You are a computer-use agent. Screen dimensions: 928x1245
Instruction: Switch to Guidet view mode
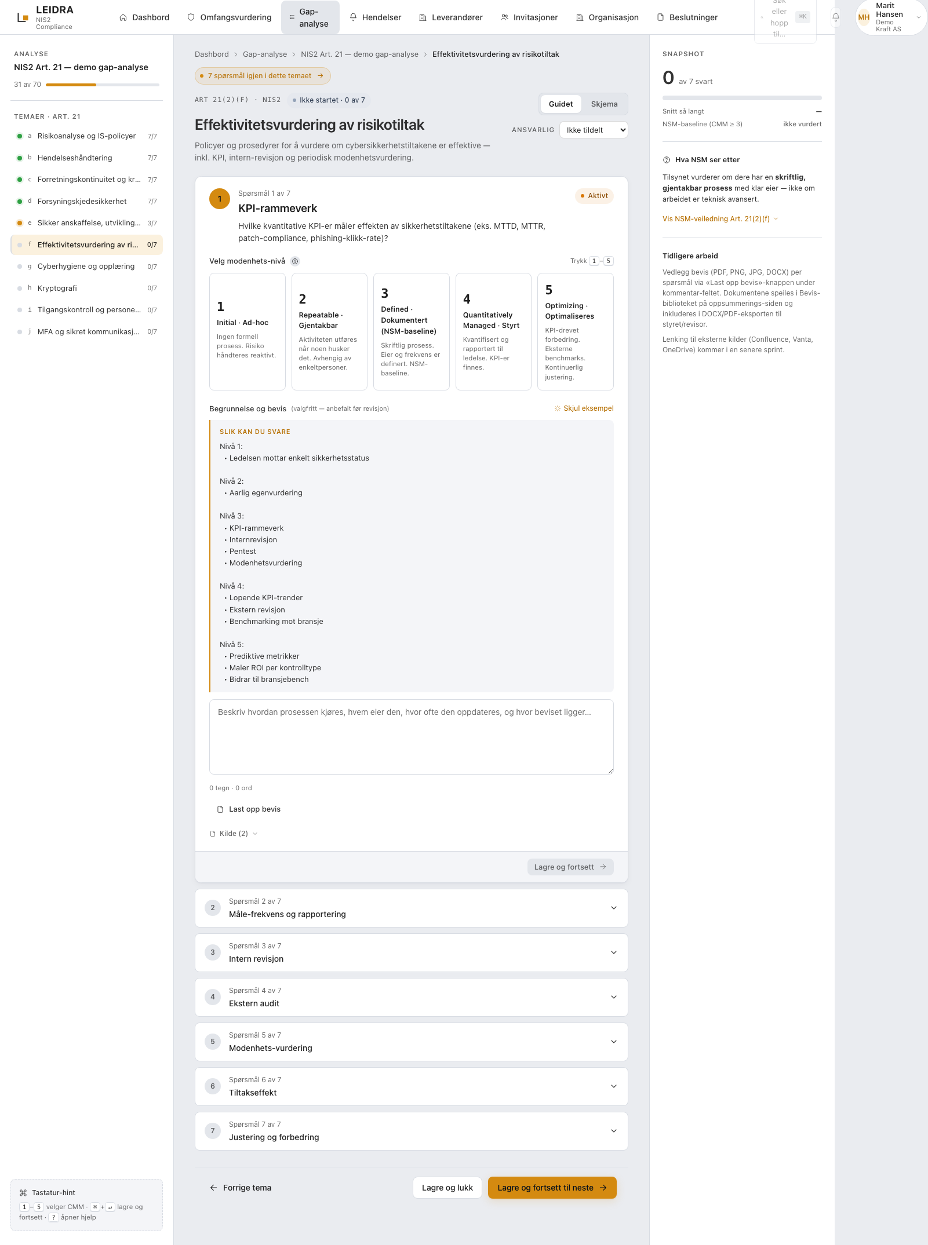click(x=561, y=104)
